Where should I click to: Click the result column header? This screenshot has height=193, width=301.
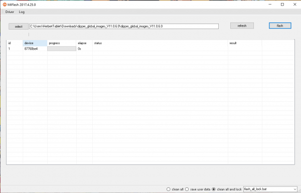point(245,43)
